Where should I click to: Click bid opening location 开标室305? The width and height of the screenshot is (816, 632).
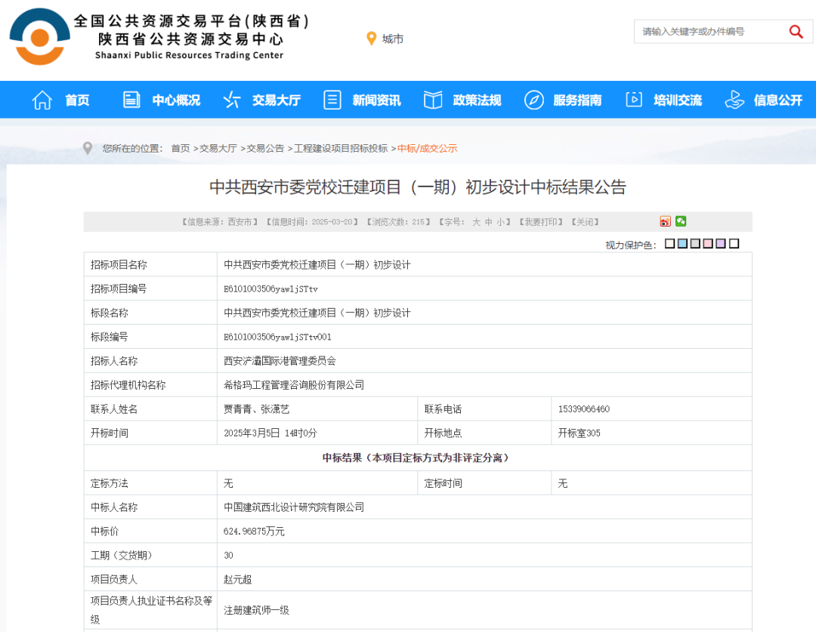point(580,433)
